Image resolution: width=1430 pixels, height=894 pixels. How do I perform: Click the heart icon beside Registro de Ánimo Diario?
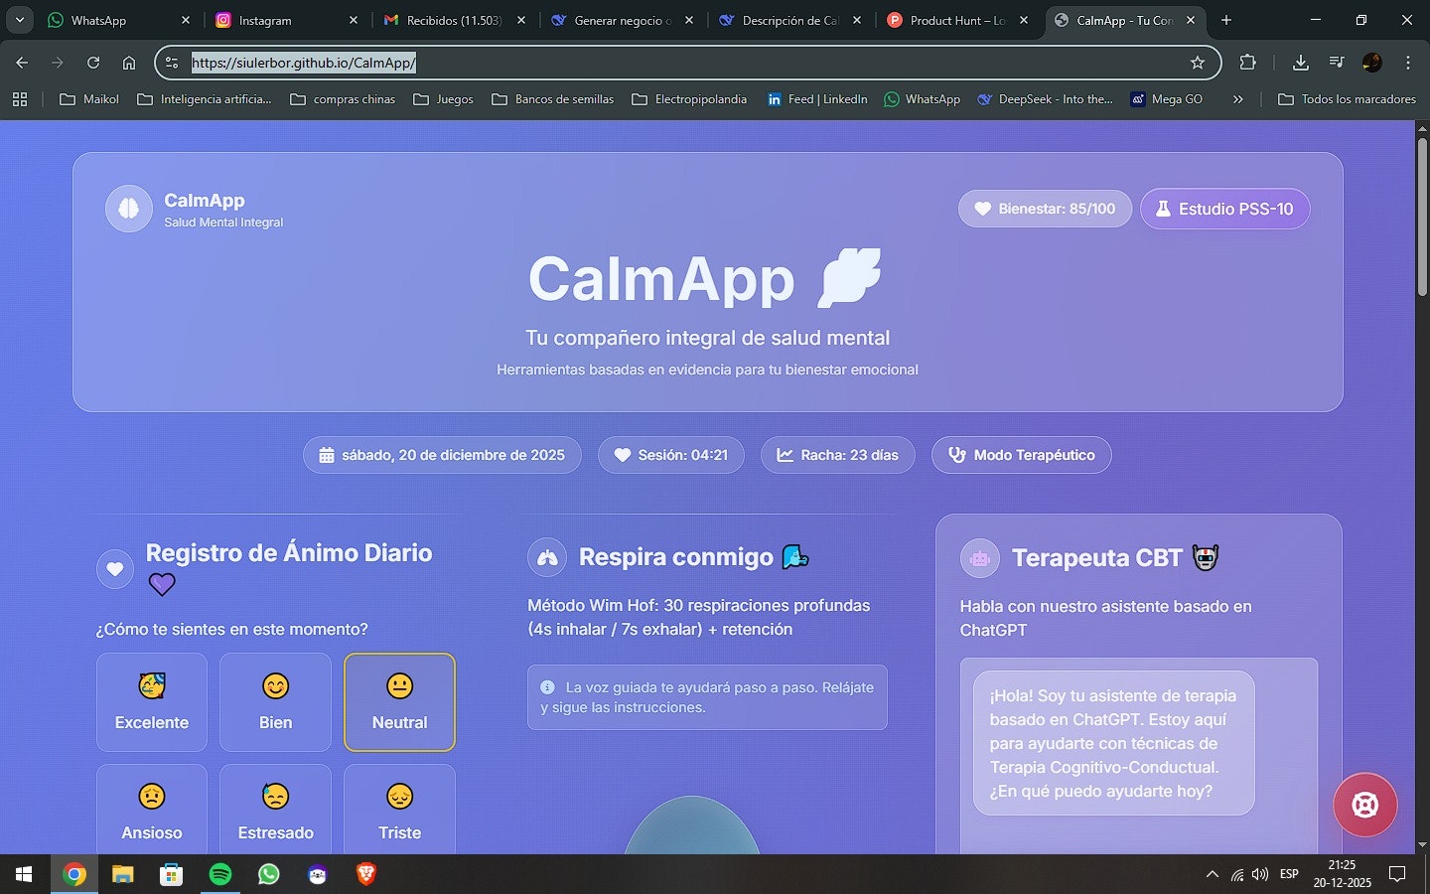[115, 568]
